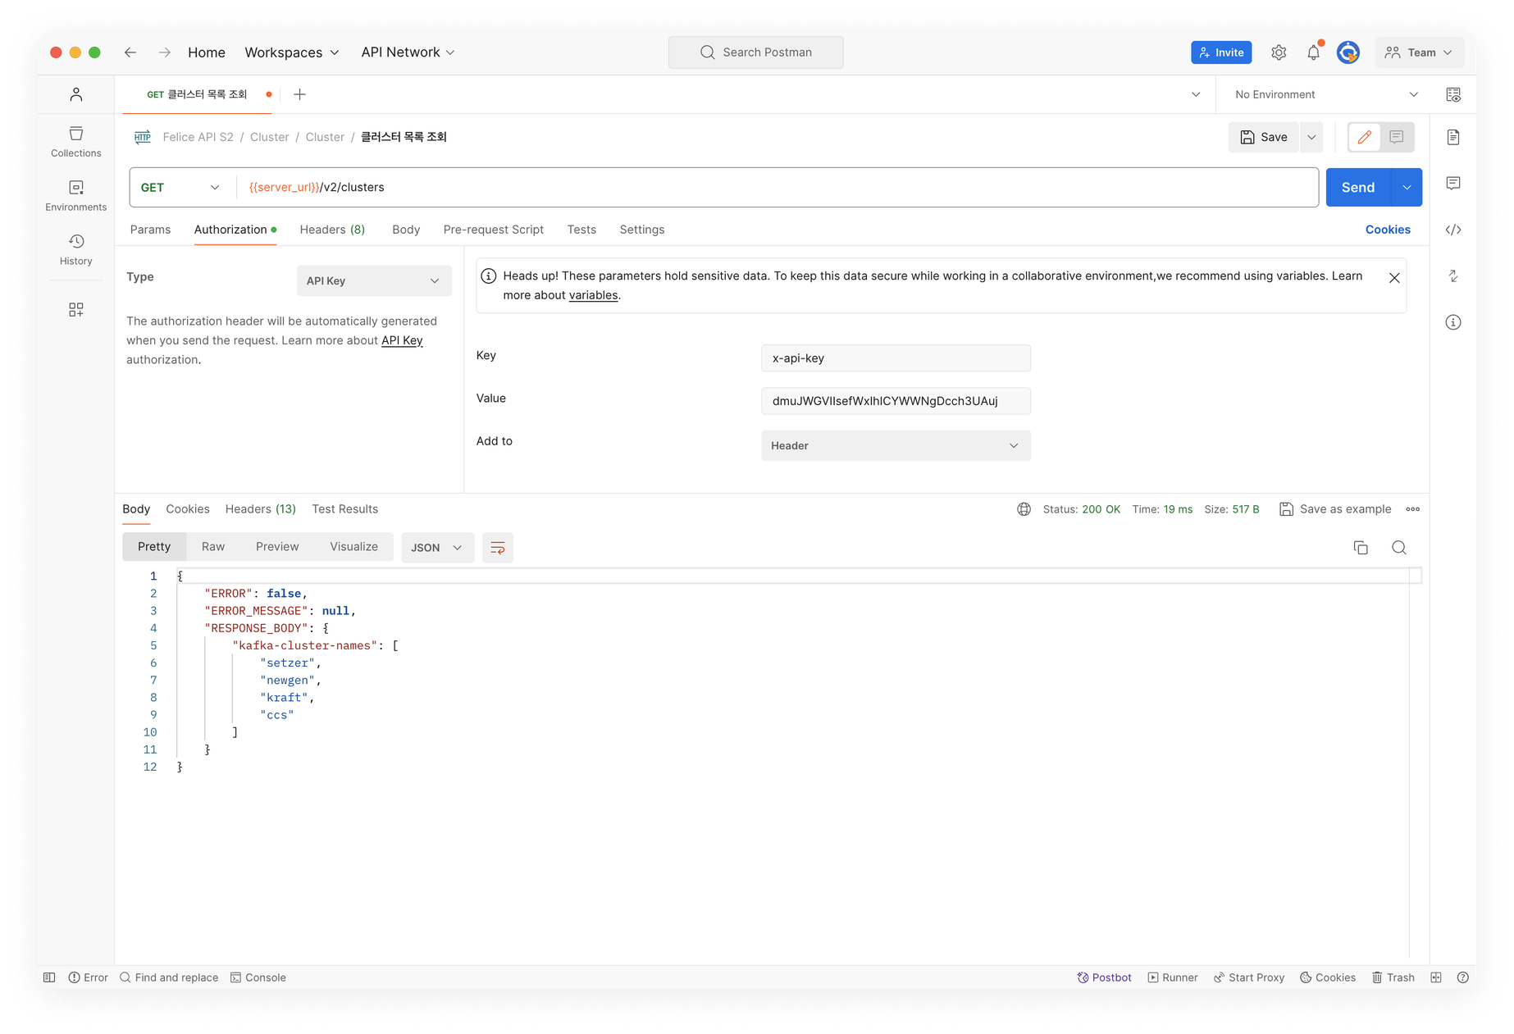This screenshot has height=1034, width=1514.
Task: Search the response body with magnifier icon
Action: coord(1398,548)
